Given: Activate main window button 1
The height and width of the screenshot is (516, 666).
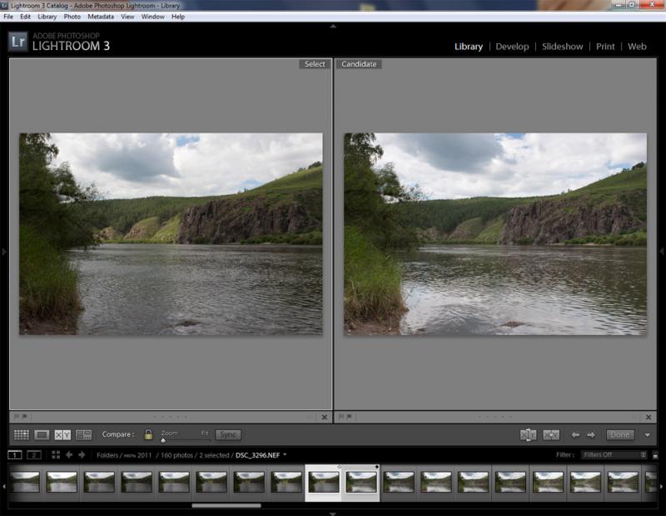Looking at the screenshot, I should [x=15, y=455].
